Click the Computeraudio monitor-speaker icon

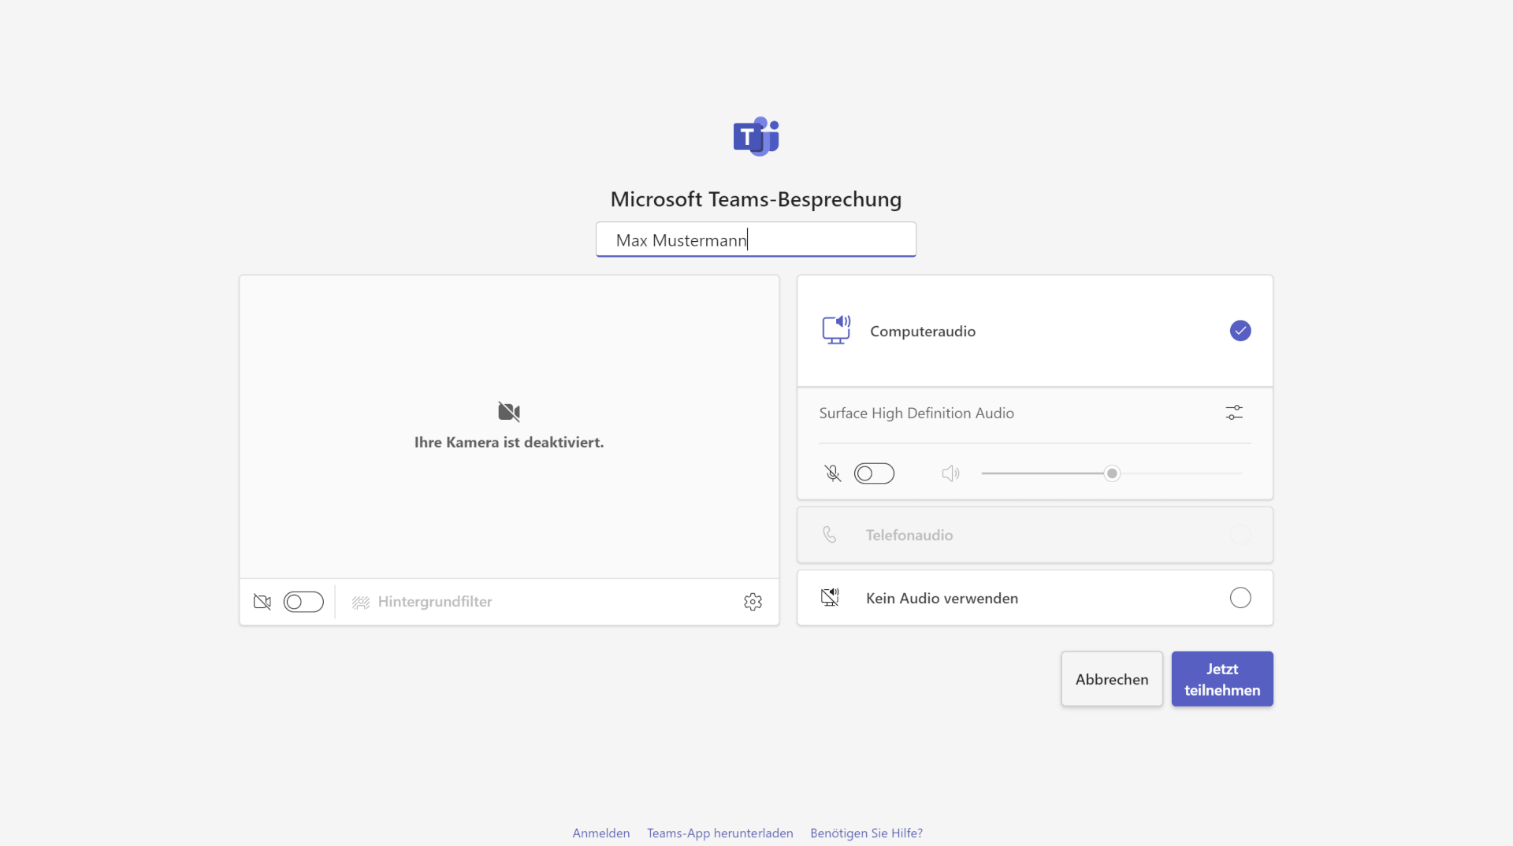point(837,330)
